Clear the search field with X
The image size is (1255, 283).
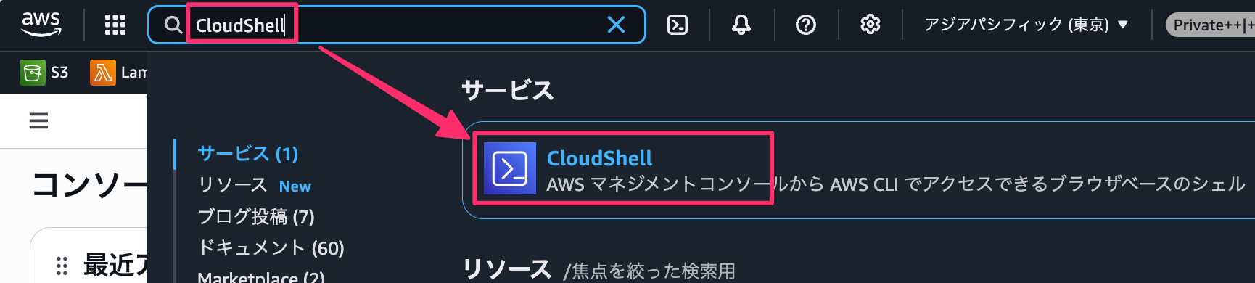coord(616,25)
